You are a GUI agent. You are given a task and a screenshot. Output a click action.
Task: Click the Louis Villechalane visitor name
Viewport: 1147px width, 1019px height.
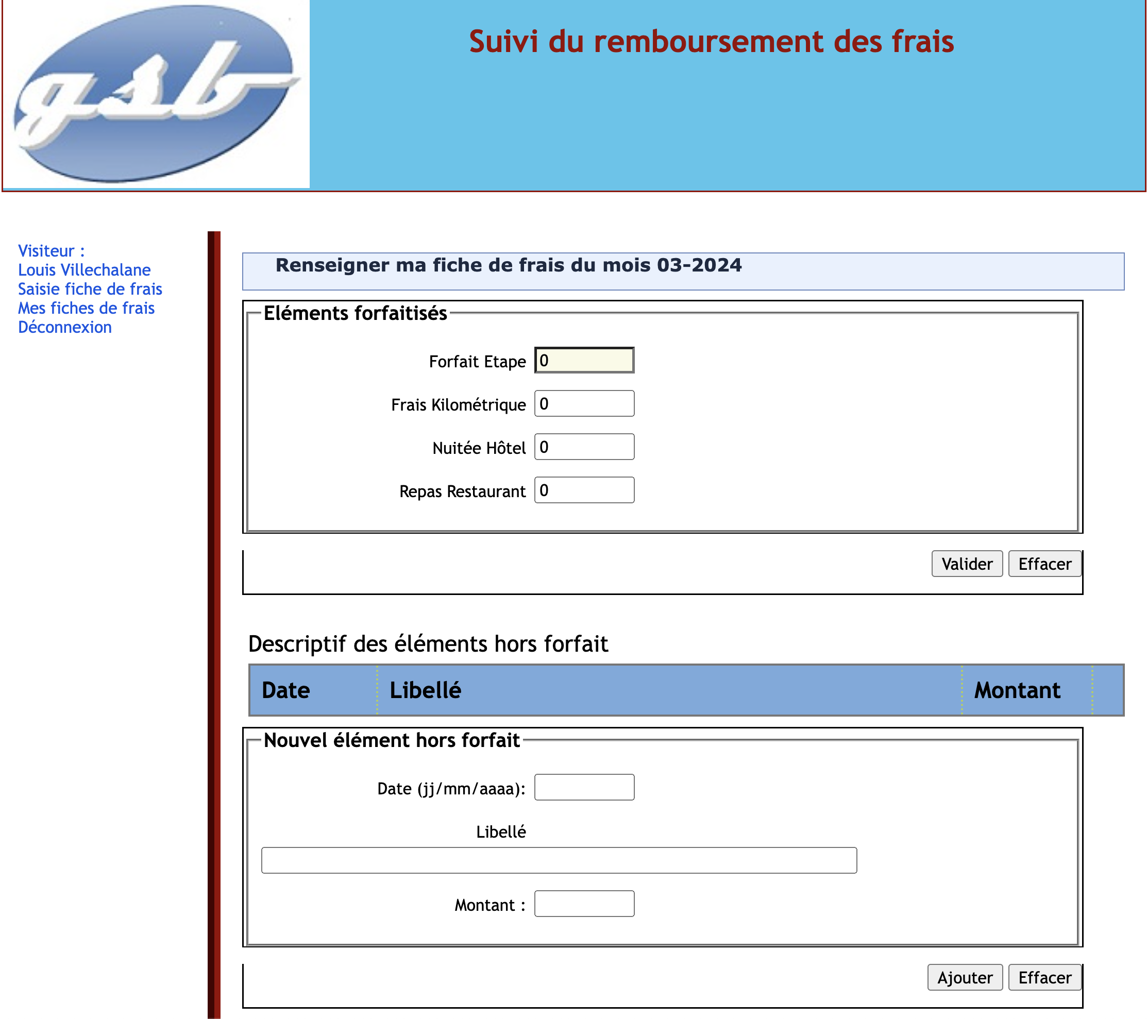(x=84, y=270)
